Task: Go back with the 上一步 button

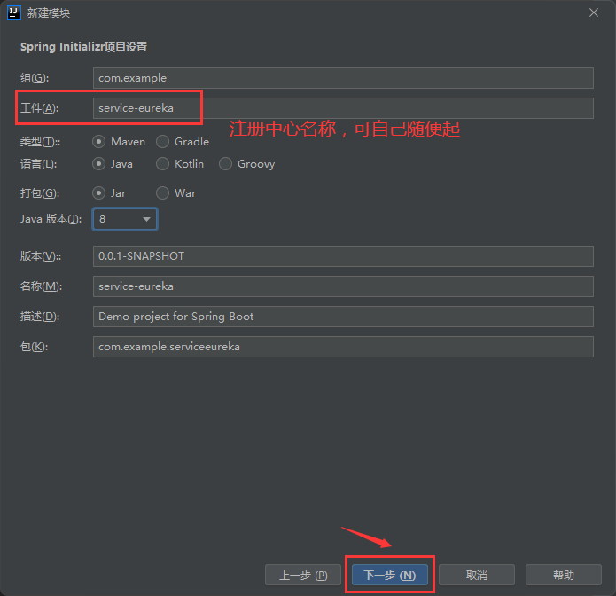Action: click(x=303, y=575)
